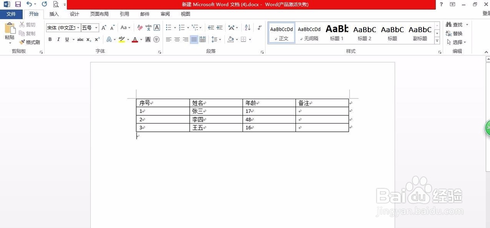Viewport: 490px width, 228px height.
Task: Toggle Underline formatting
Action: (x=67, y=40)
